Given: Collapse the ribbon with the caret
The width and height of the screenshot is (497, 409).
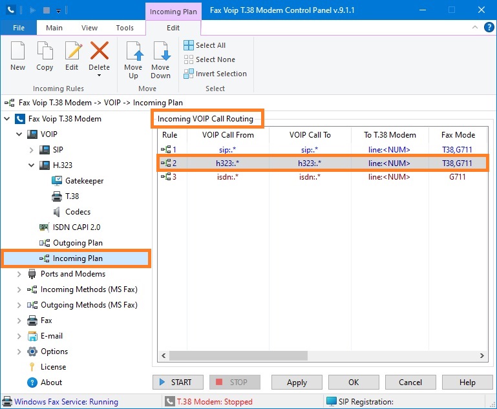Looking at the screenshot, I should click(475, 27).
